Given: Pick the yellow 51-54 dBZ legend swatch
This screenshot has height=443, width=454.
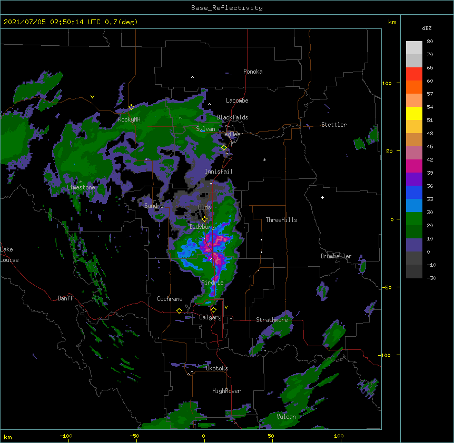Looking at the screenshot, I should tap(414, 113).
